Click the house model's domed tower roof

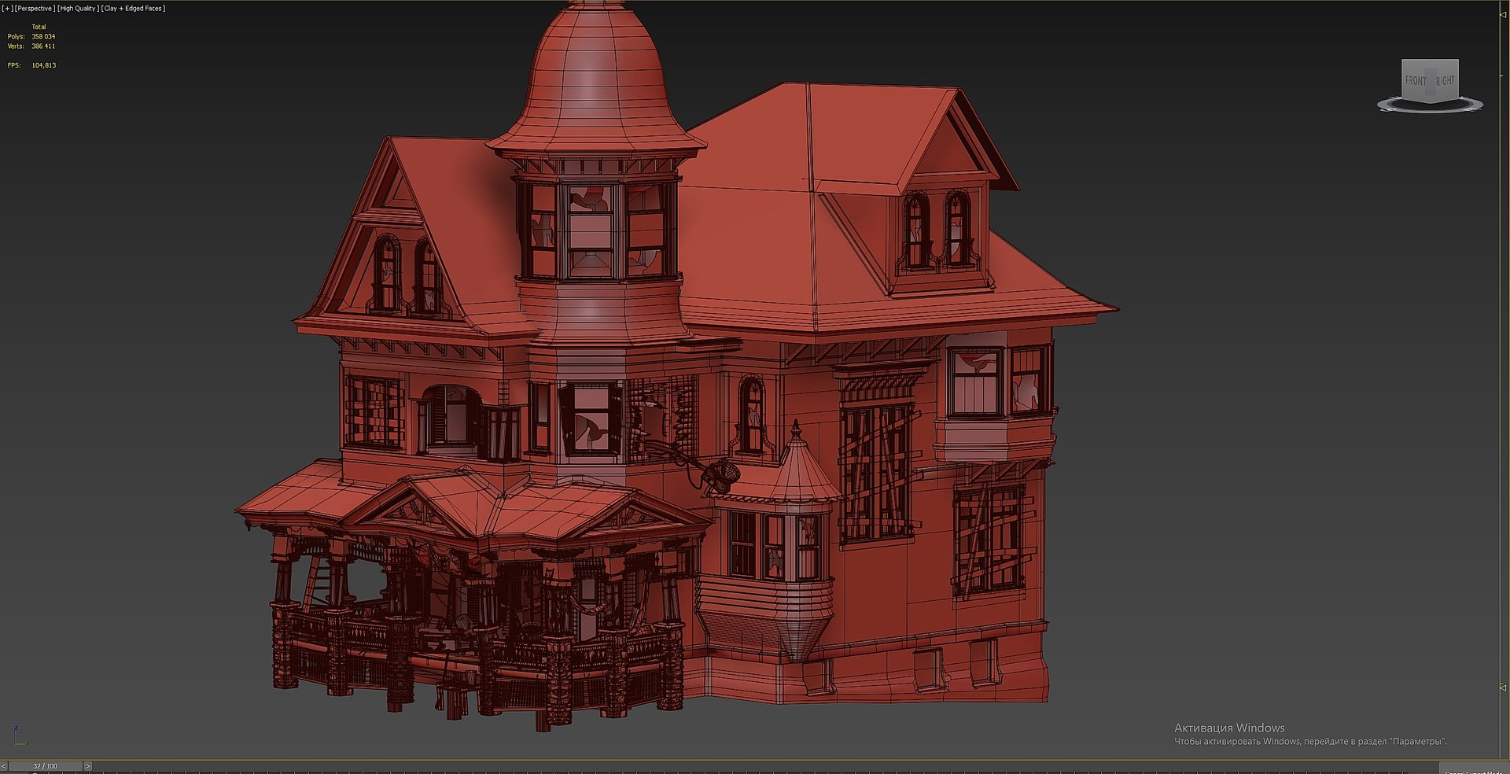coord(596,79)
